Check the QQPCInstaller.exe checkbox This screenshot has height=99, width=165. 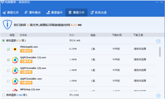[x=9, y=81]
